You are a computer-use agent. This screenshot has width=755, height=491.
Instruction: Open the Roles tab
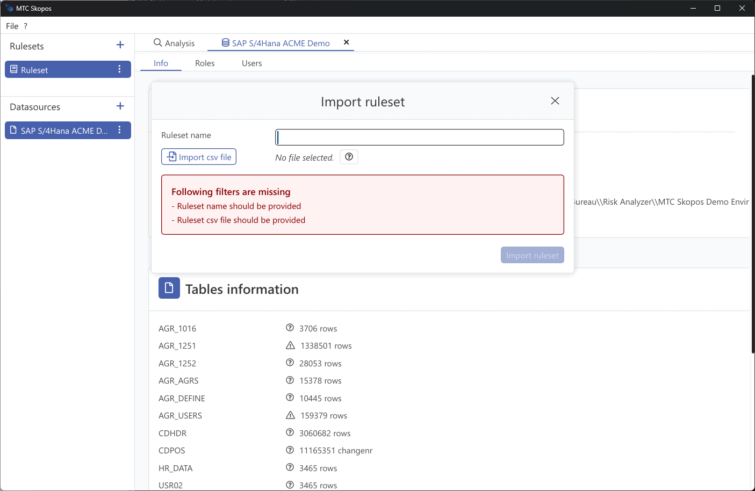point(205,63)
